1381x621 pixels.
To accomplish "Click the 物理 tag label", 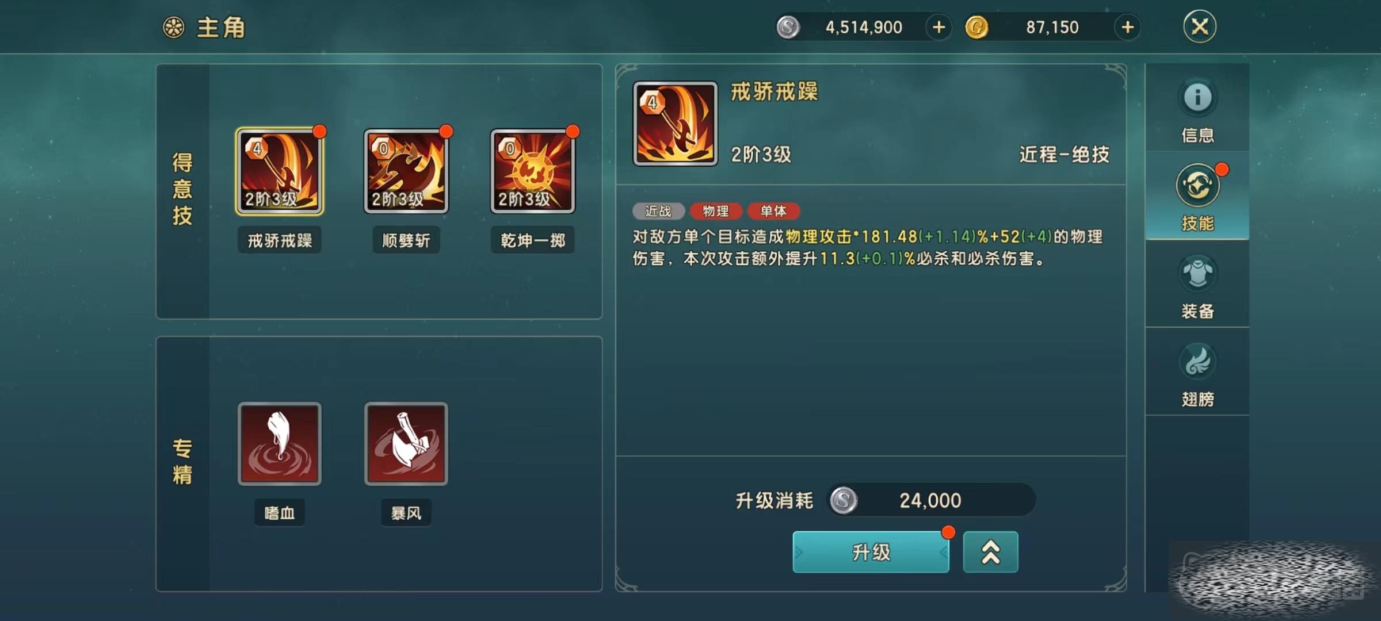I will (716, 211).
